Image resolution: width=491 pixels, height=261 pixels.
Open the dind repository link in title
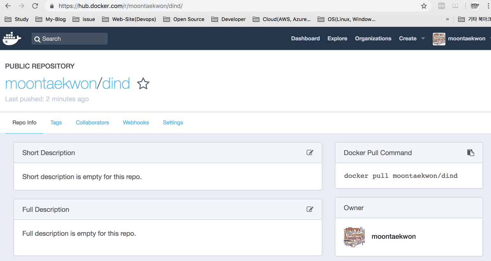click(x=116, y=83)
